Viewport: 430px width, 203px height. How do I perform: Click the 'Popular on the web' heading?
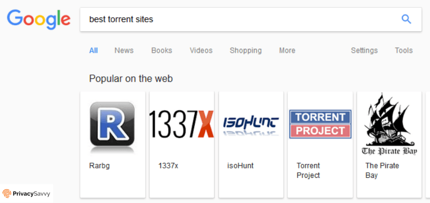(131, 79)
